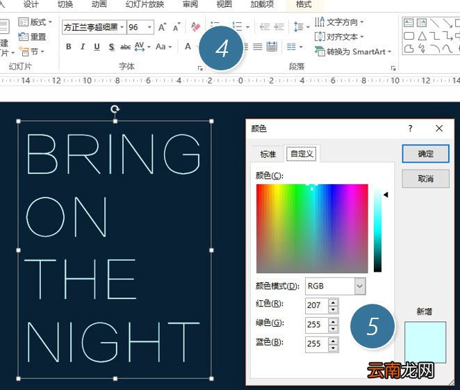Expand the 版式 layout menu
460x390 pixels.
point(35,22)
